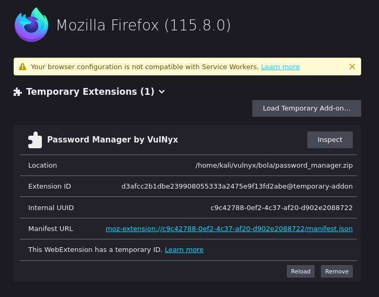Remove the Password Manager extension
This screenshot has width=379, height=297.
(337, 271)
